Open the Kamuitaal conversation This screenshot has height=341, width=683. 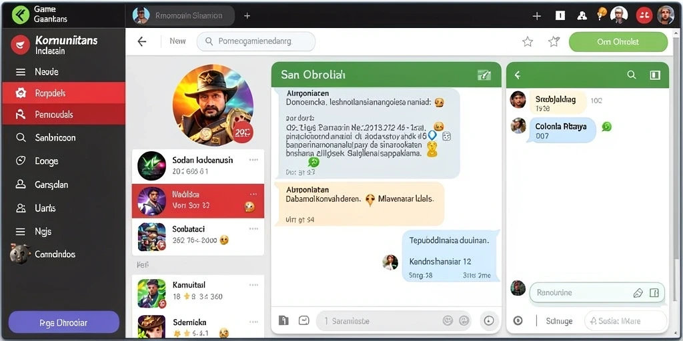click(198, 292)
